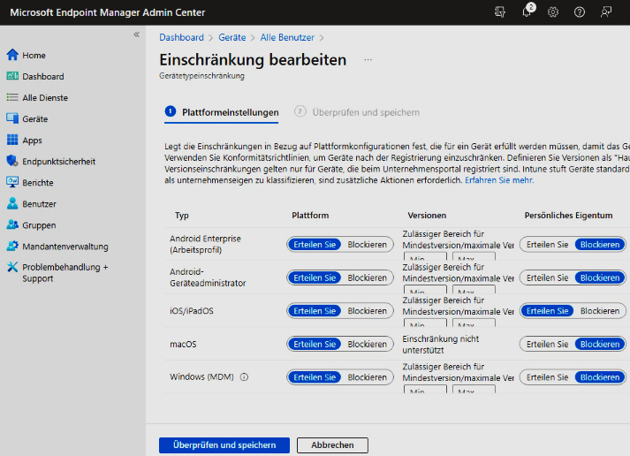Allow personal ownership for Android Enterprise
Screen dimensions: 630x456
548,244
